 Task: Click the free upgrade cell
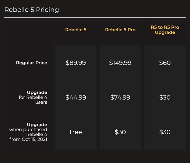click(76, 132)
